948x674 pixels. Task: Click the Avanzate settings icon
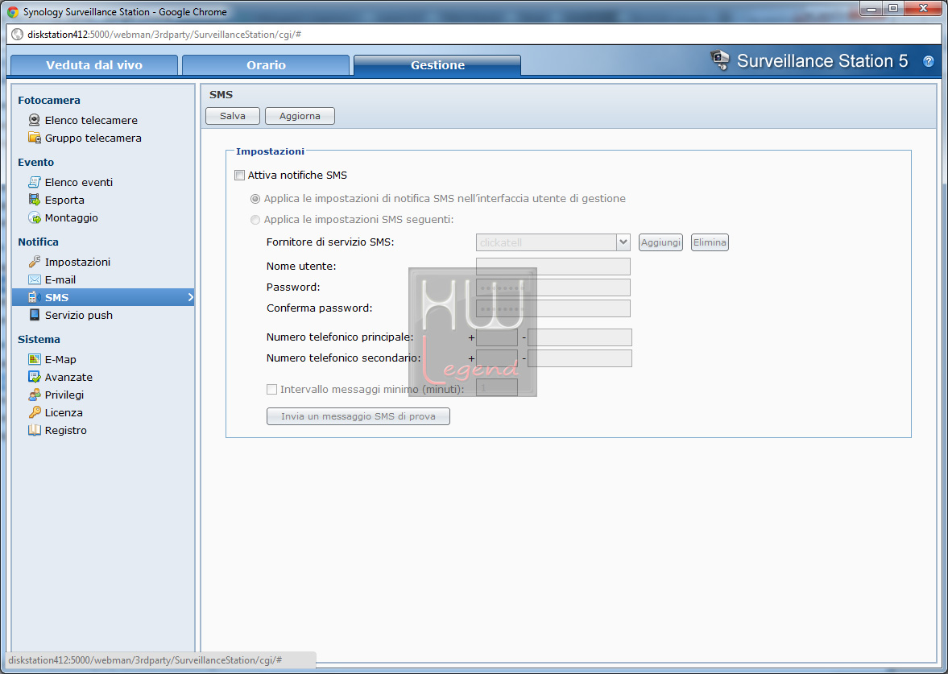click(x=35, y=377)
